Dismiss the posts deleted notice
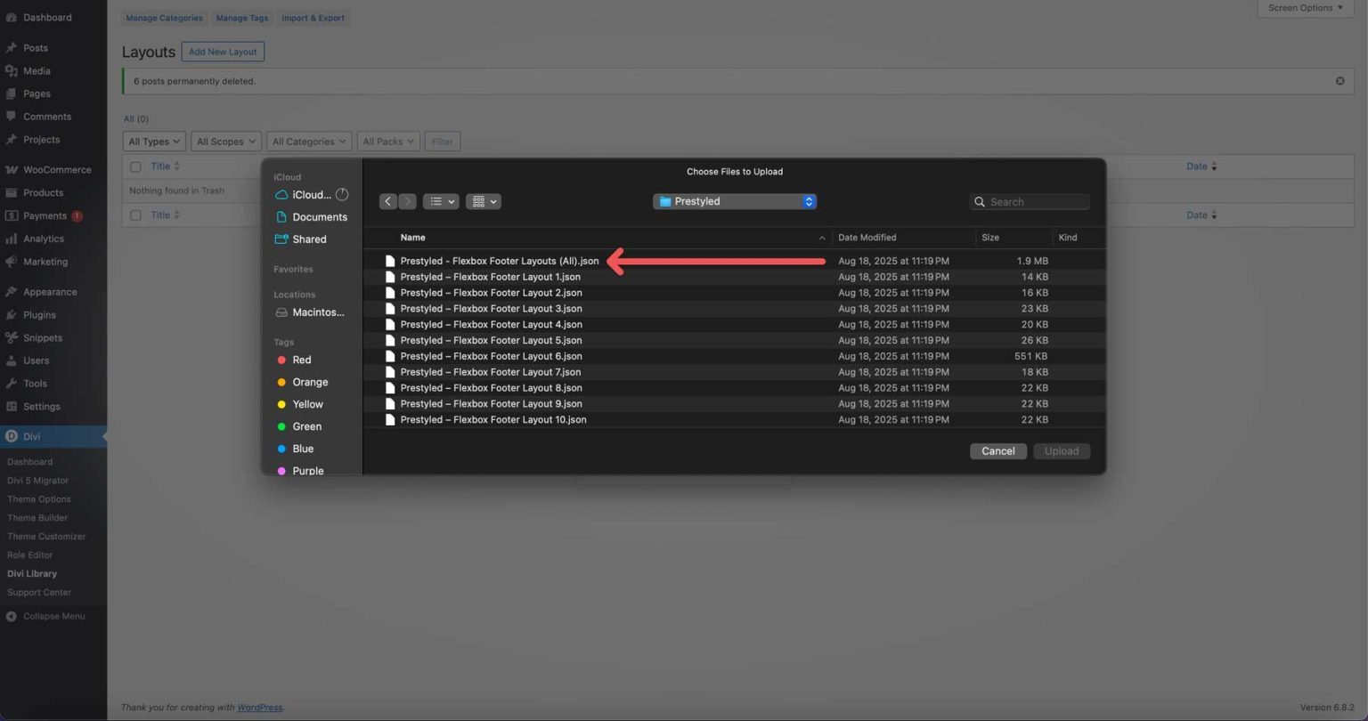The height and width of the screenshot is (721, 1368). (x=1339, y=81)
